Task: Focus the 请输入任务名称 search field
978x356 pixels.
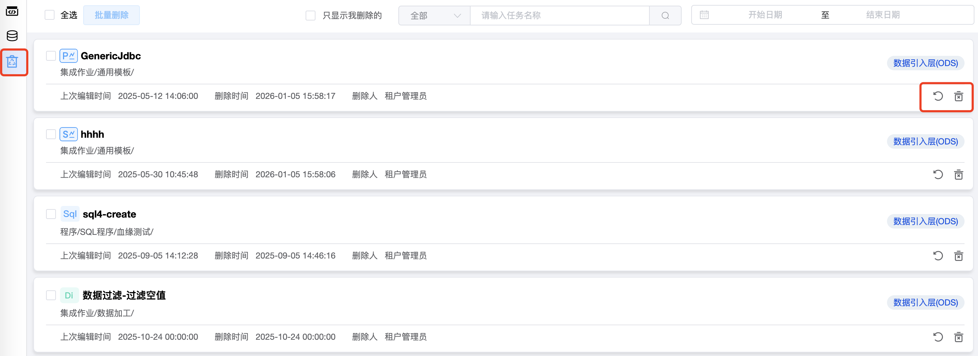Action: (559, 16)
